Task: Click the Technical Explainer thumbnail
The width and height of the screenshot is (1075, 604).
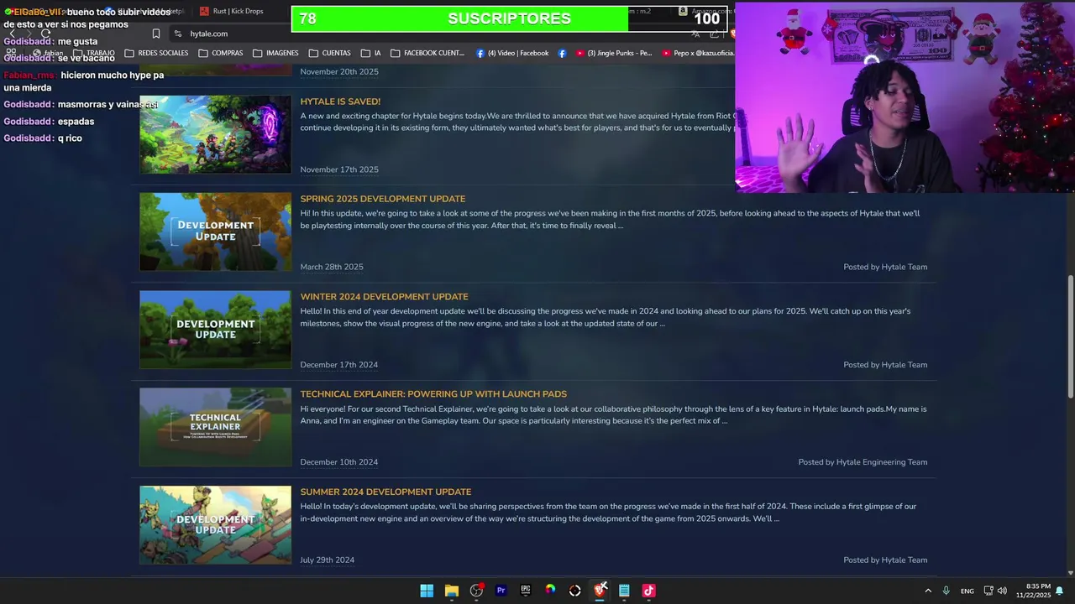Action: coord(215,427)
